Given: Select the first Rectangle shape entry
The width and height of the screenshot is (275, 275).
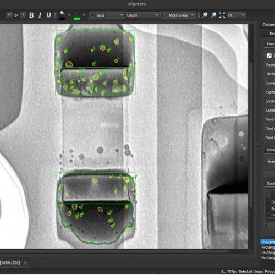Looking at the screenshot, I should tap(268, 247).
